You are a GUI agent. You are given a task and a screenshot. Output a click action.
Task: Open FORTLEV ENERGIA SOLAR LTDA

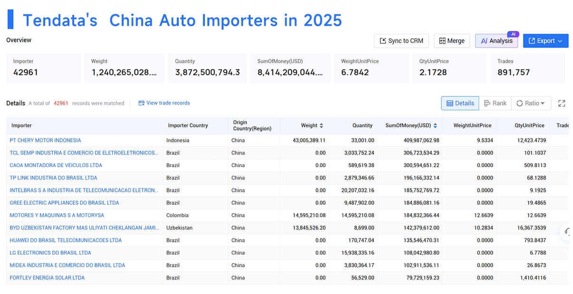pyautogui.click(x=47, y=278)
